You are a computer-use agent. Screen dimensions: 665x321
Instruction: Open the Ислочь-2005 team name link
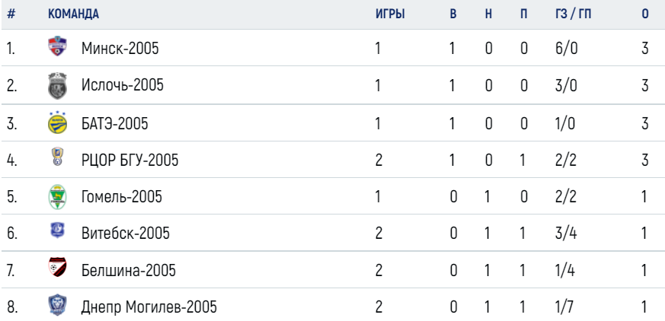click(x=122, y=85)
